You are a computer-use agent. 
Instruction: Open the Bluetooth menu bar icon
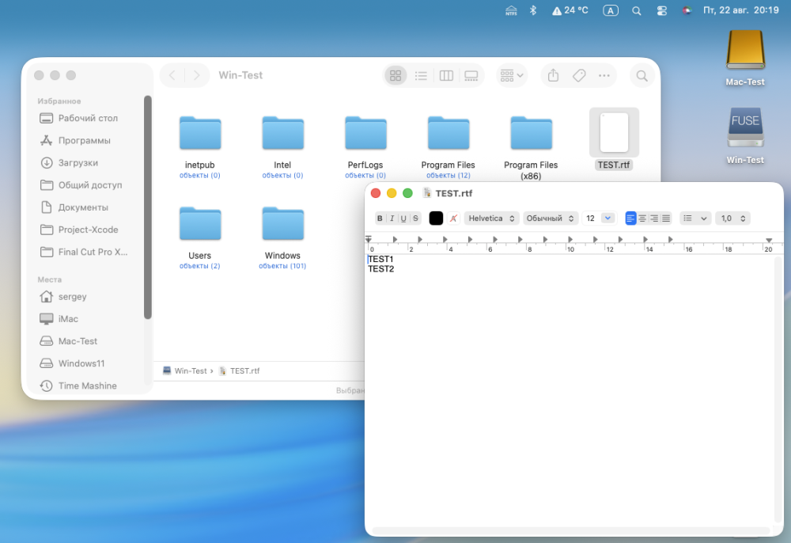[x=533, y=10]
